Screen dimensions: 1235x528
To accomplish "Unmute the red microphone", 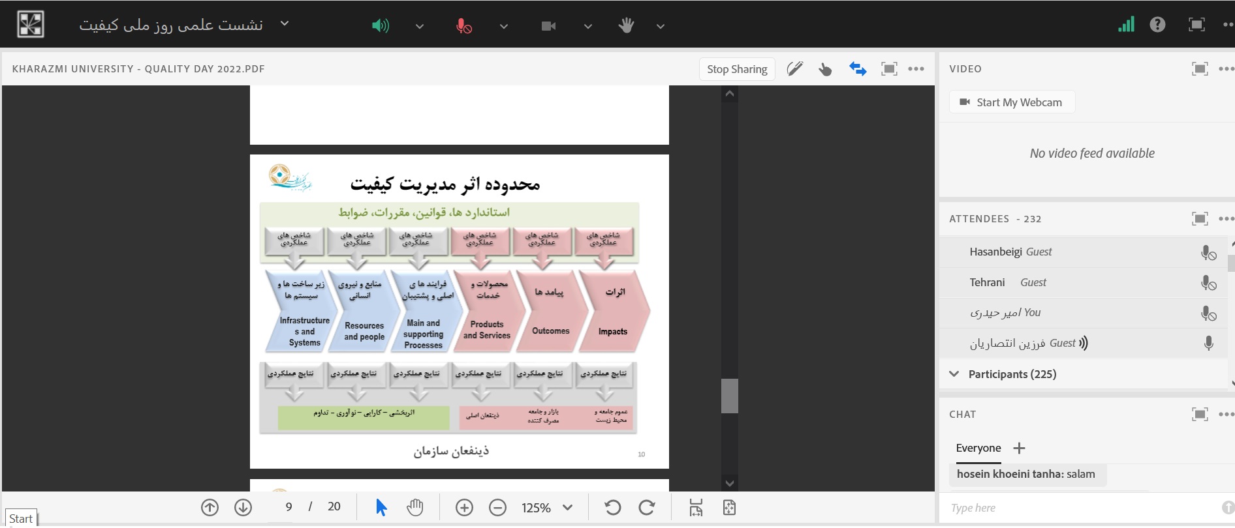I will [x=463, y=26].
